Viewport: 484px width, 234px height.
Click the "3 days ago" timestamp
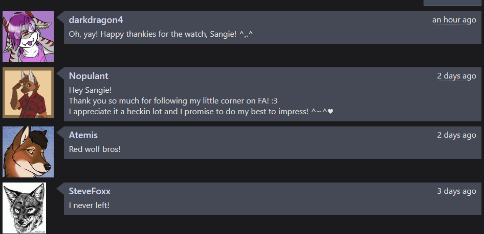[x=456, y=191]
